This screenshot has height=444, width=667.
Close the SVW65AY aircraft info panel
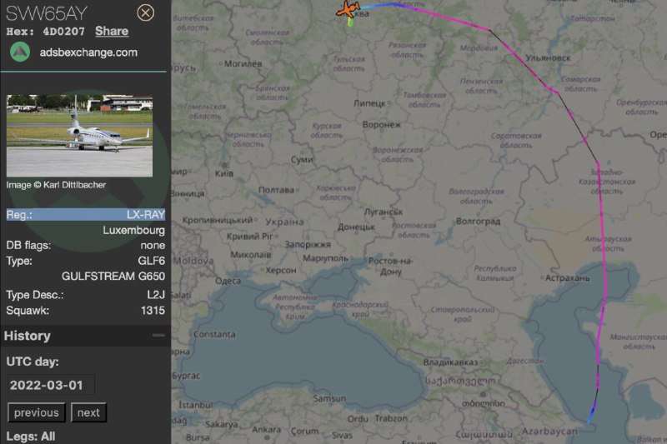click(x=145, y=12)
